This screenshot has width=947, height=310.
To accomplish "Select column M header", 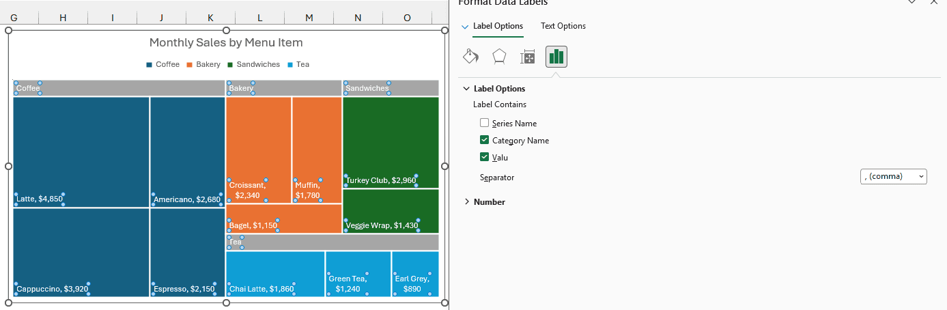I will (x=309, y=18).
